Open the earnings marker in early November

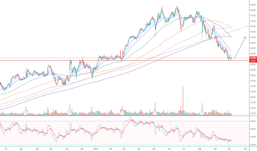[x=69, y=113]
